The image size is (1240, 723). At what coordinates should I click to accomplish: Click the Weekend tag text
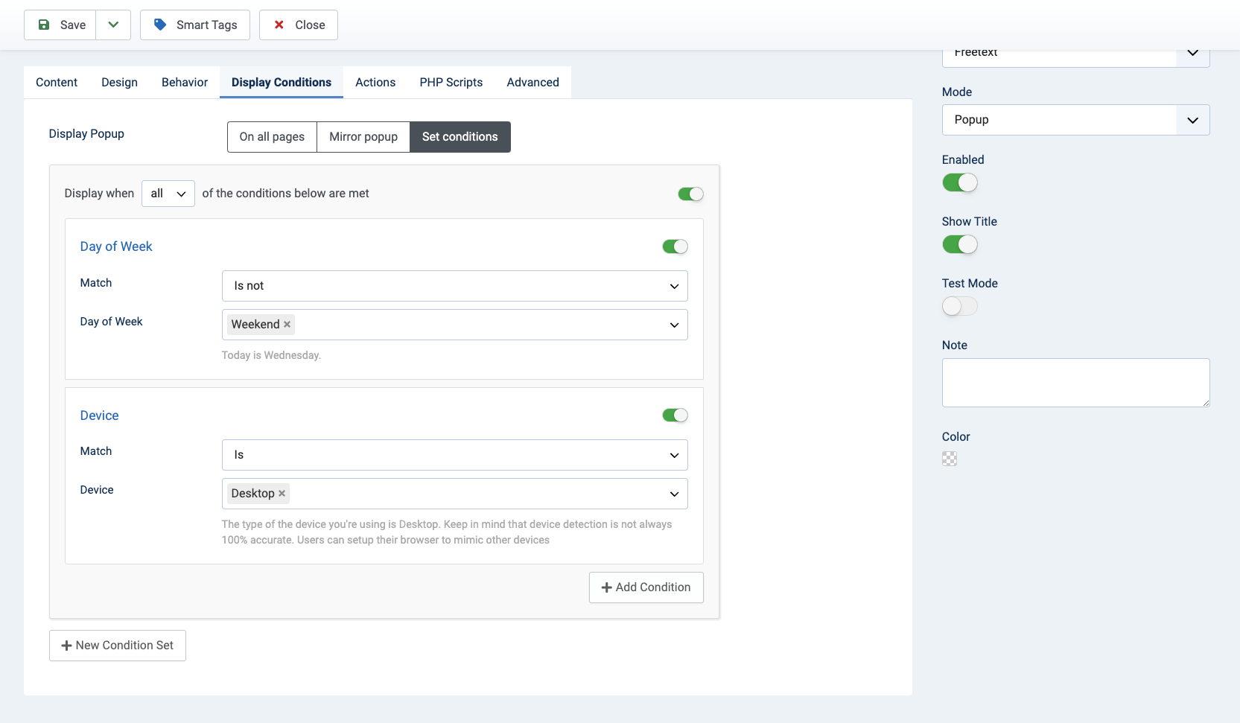coord(255,325)
